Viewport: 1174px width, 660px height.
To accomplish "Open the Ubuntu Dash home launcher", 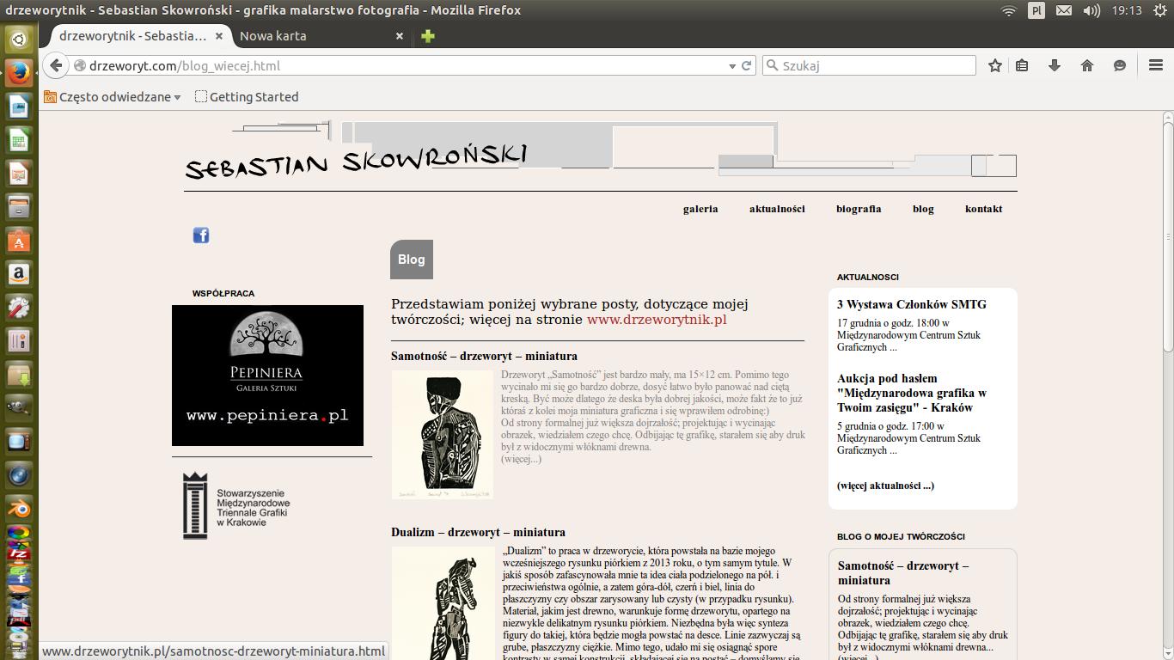I will [19, 39].
